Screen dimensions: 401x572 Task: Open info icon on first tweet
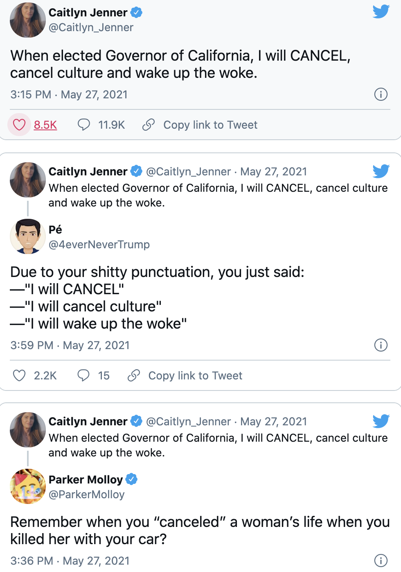(x=381, y=95)
